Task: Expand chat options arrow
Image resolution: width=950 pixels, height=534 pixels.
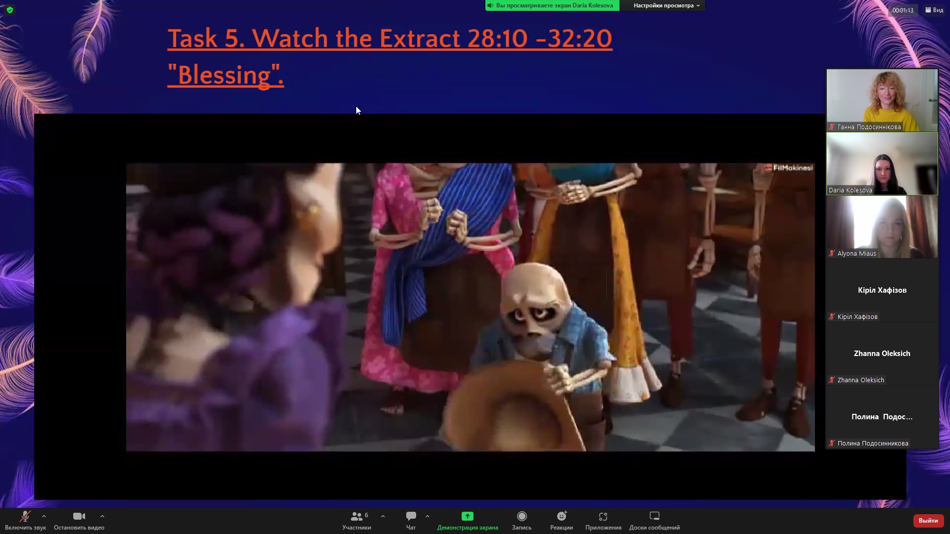Action: pyautogui.click(x=427, y=516)
